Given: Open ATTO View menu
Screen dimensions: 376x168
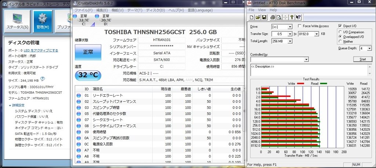Looking at the screenshot, I should [x=262, y=10].
